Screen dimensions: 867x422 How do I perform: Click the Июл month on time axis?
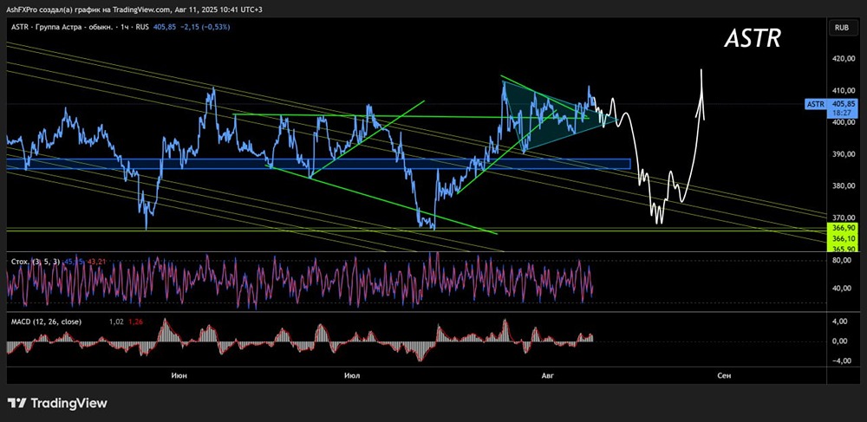352,375
